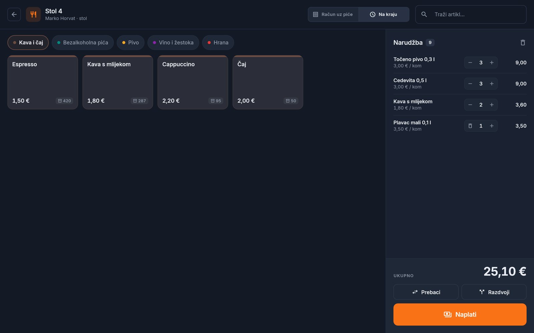534x333 pixels.
Task: Click the fork and knife table icon
Action: [33, 14]
